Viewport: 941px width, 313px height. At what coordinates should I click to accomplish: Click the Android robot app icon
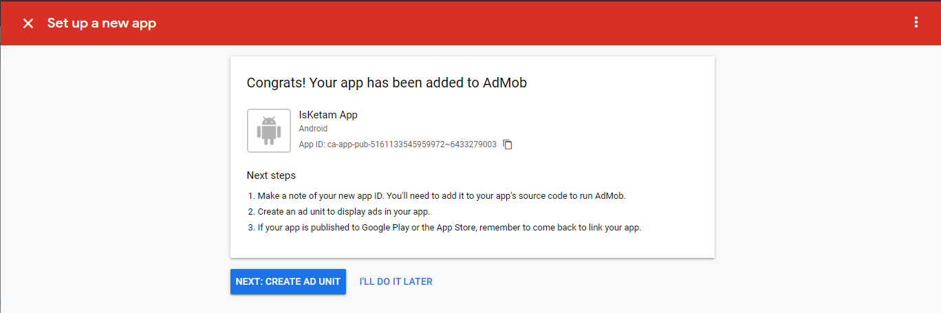[x=268, y=130]
